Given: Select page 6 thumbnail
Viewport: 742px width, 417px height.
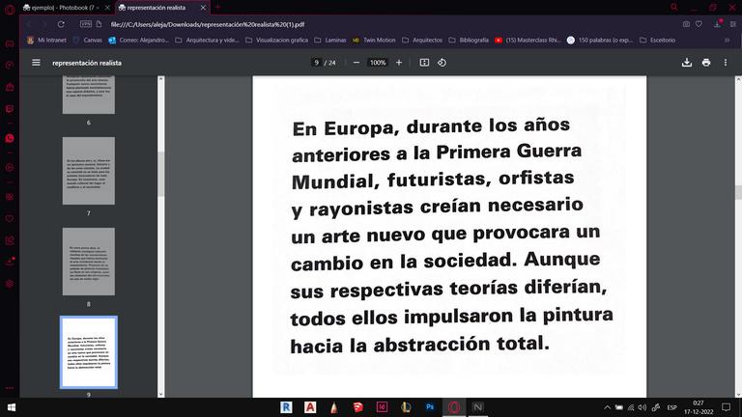Looking at the screenshot, I should click(89, 95).
